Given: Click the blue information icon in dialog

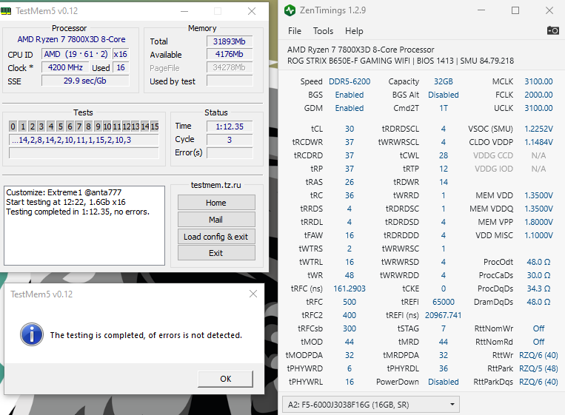Looking at the screenshot, I should pyautogui.click(x=32, y=334).
